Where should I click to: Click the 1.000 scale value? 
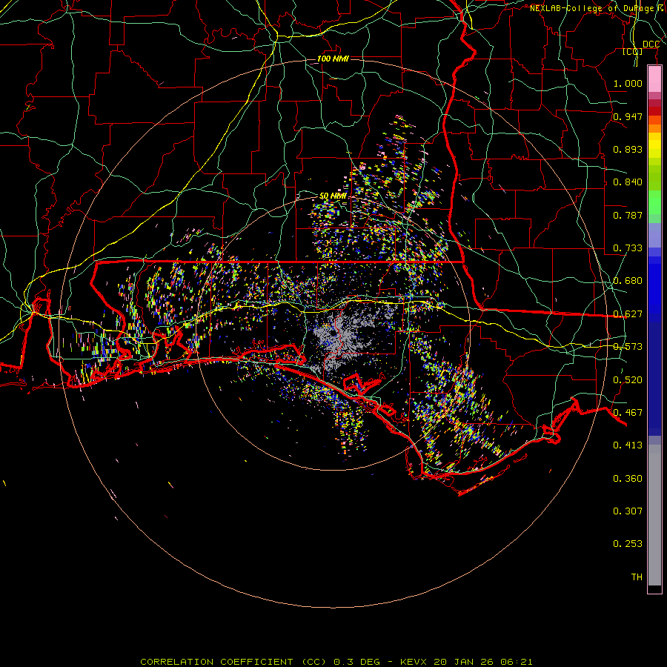[627, 84]
